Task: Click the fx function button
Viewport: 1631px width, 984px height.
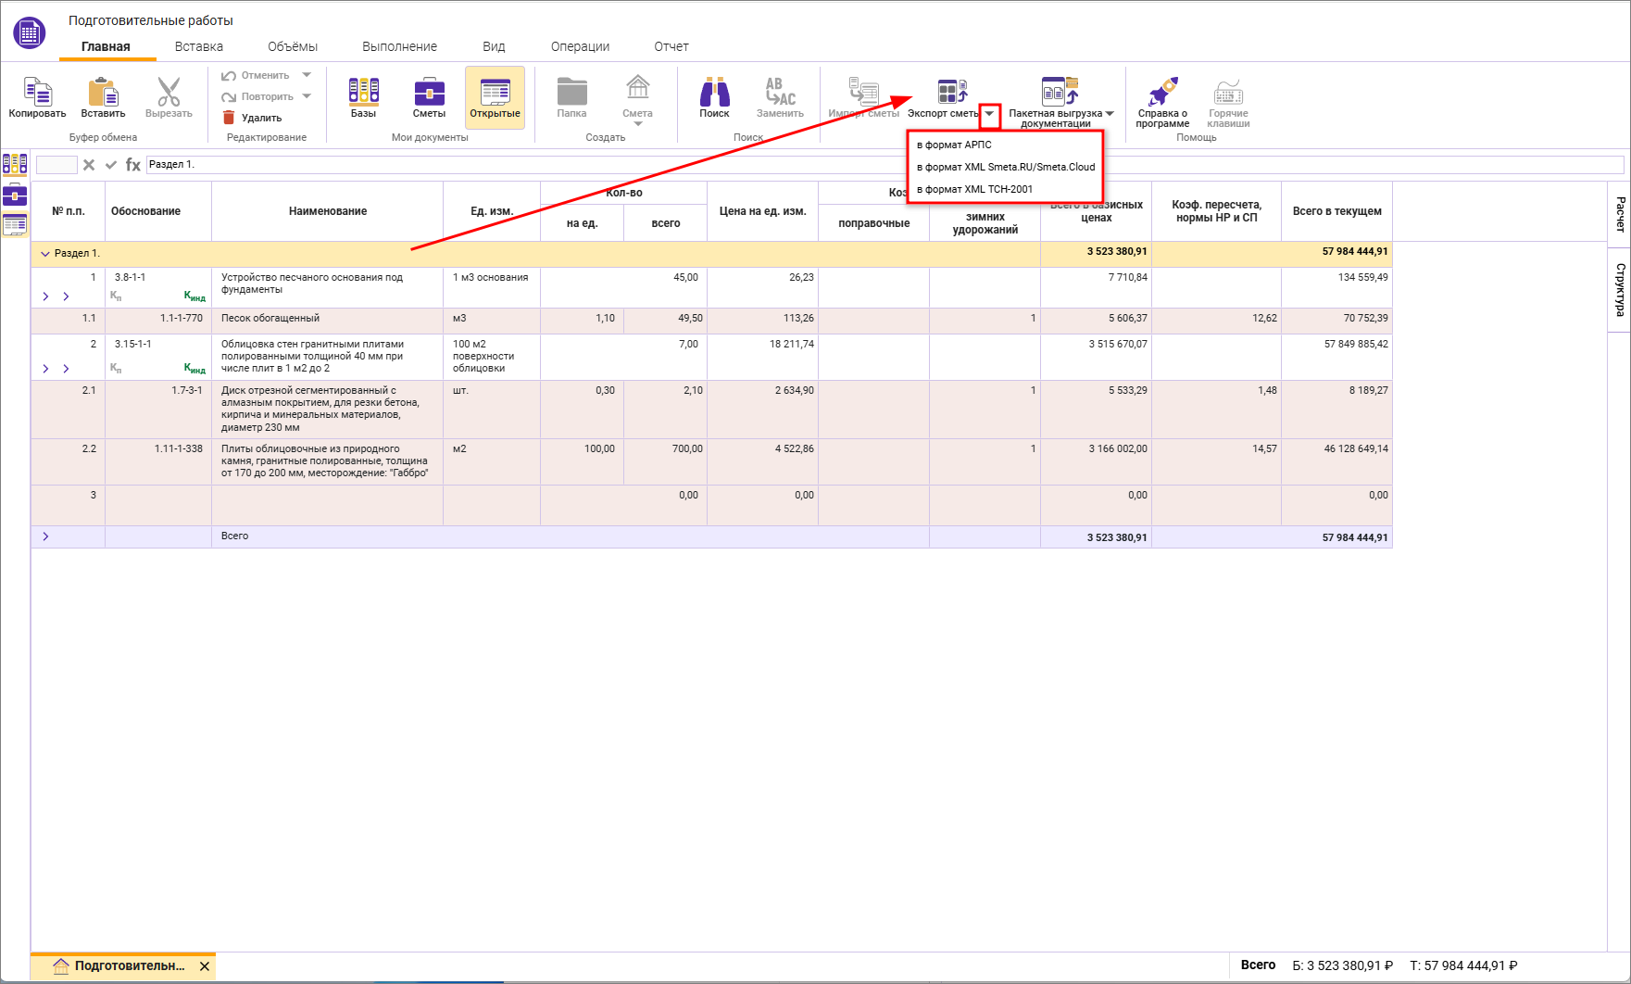Action: [132, 164]
